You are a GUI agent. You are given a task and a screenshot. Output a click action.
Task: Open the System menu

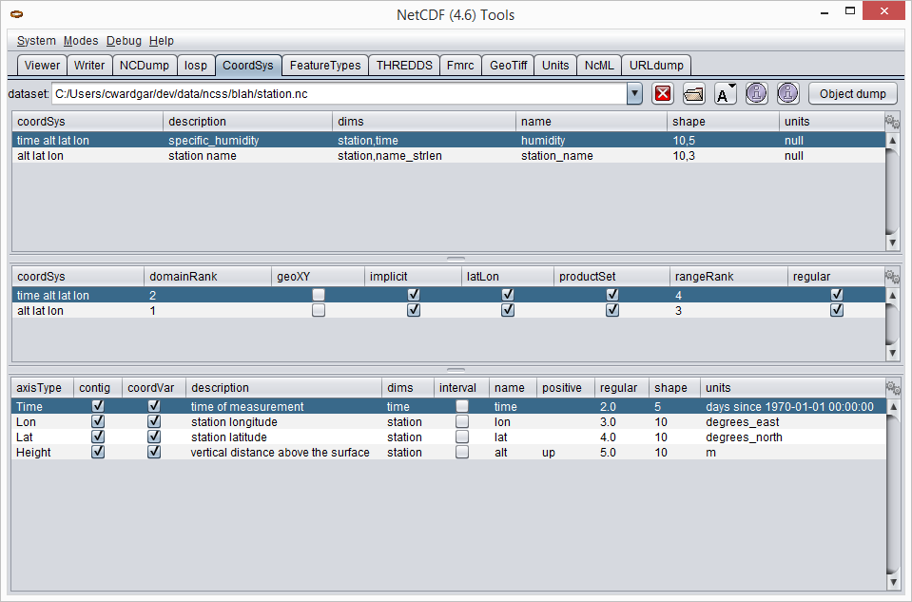click(36, 41)
